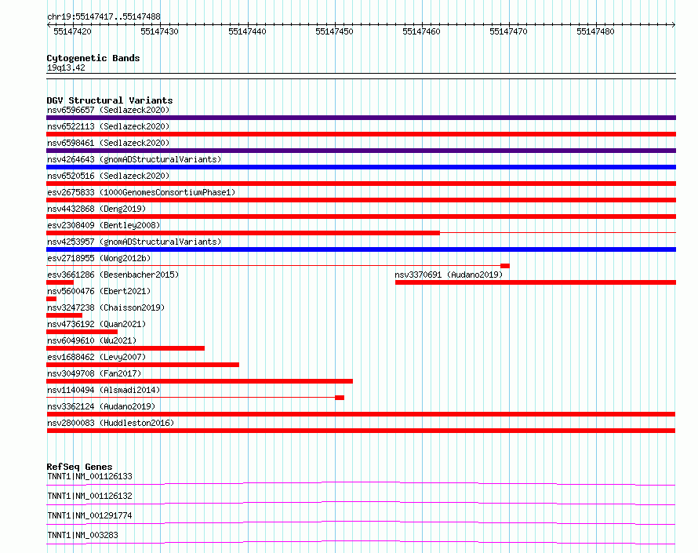This screenshot has width=698, height=553.
Task: Click the chr19:55147417..55147488 region label
Action: click(x=104, y=17)
